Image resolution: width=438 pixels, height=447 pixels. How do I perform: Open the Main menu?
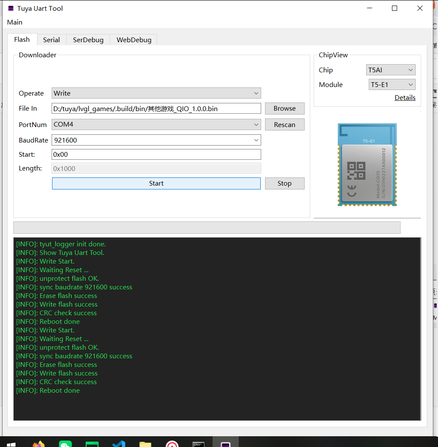click(x=15, y=22)
